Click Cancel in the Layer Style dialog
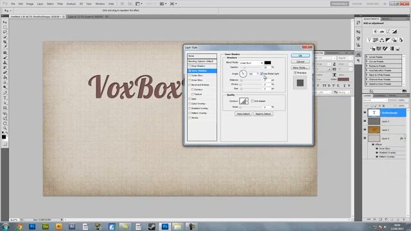 pyautogui.click(x=301, y=62)
